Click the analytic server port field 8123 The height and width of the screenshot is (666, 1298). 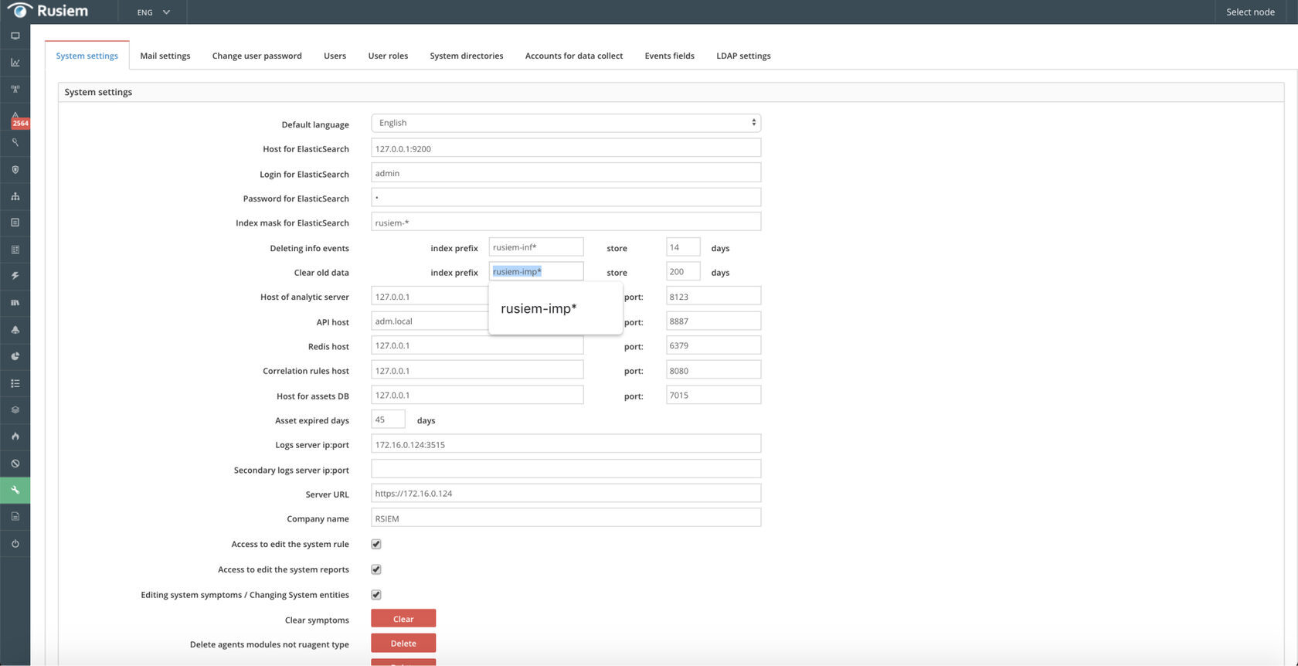pyautogui.click(x=713, y=296)
